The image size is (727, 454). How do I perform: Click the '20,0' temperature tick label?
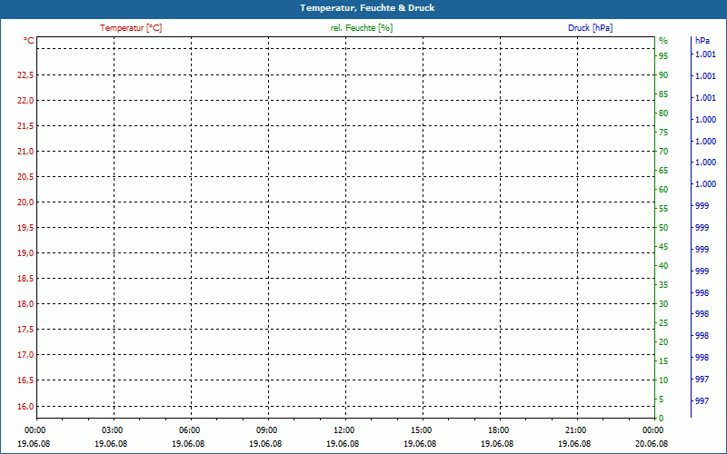(25, 202)
